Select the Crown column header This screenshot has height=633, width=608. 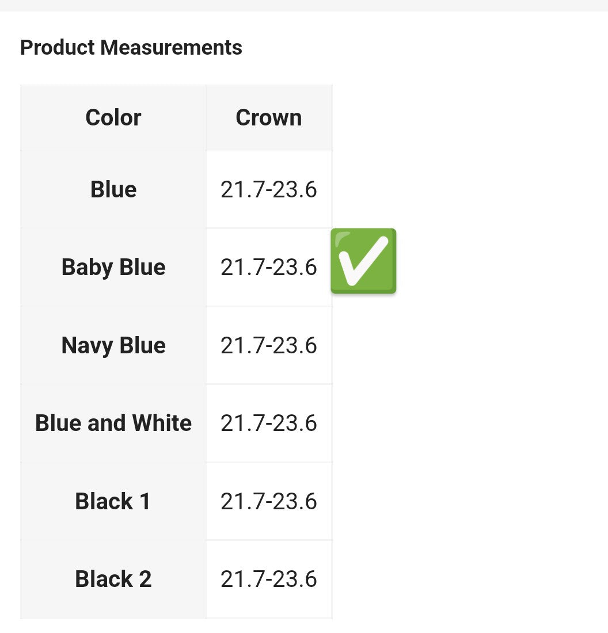point(269,118)
